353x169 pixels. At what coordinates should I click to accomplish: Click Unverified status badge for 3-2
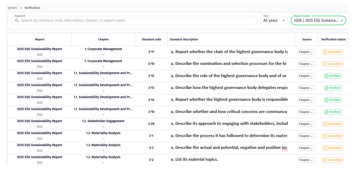point(333,160)
